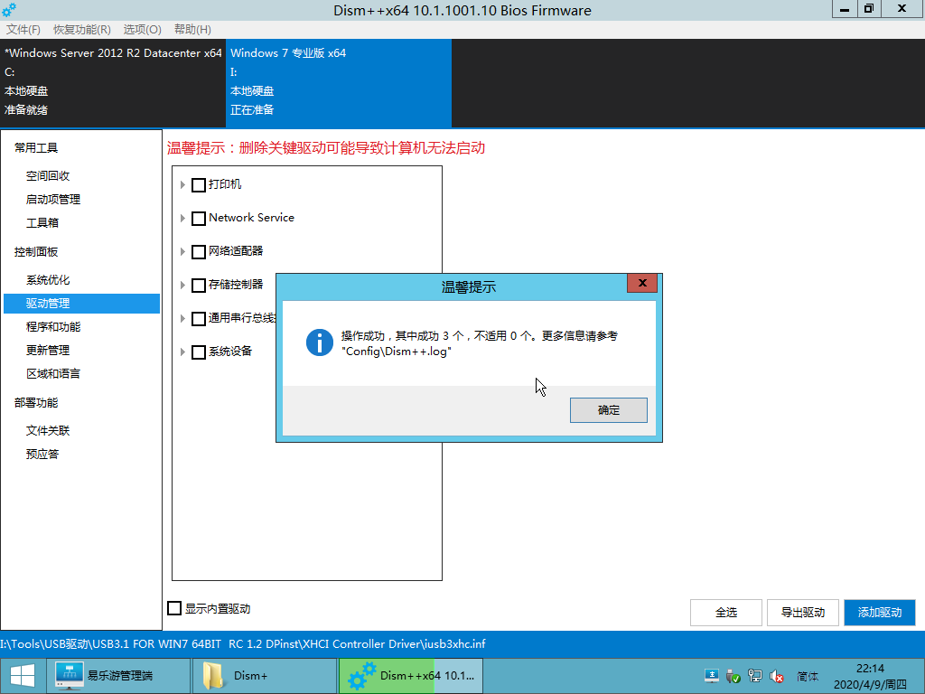The width and height of the screenshot is (925, 694).
Task: Check the 通用串行总线 checkbox
Action: point(199,319)
